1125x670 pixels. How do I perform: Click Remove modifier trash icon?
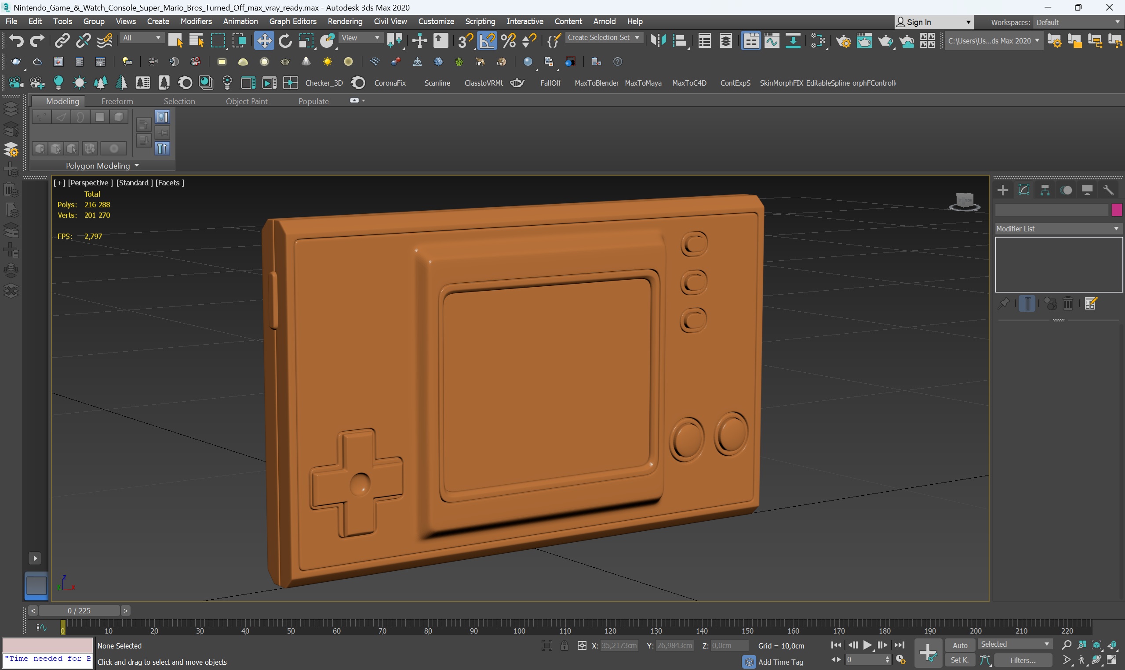(1068, 303)
